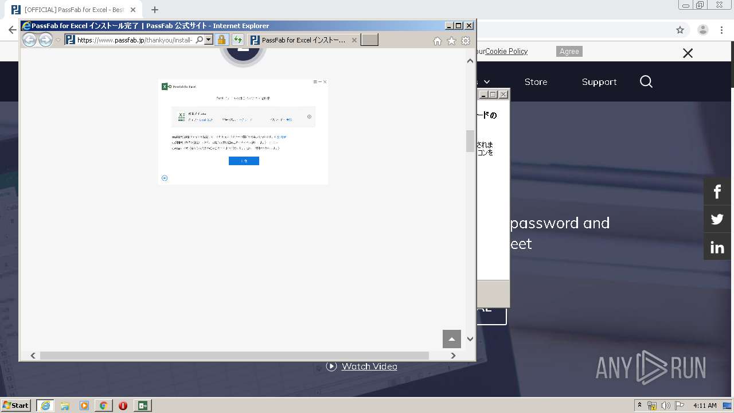Click the PassFab for Excel logo in image
The image size is (734, 413).
click(179, 87)
